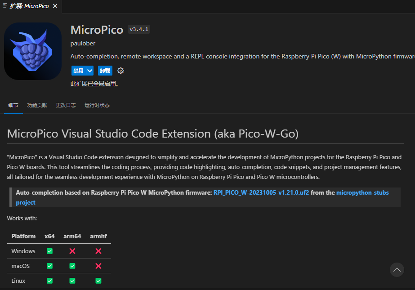415x290 pixels.
Task: Open the micropython-stubs project link
Action: click(x=362, y=192)
